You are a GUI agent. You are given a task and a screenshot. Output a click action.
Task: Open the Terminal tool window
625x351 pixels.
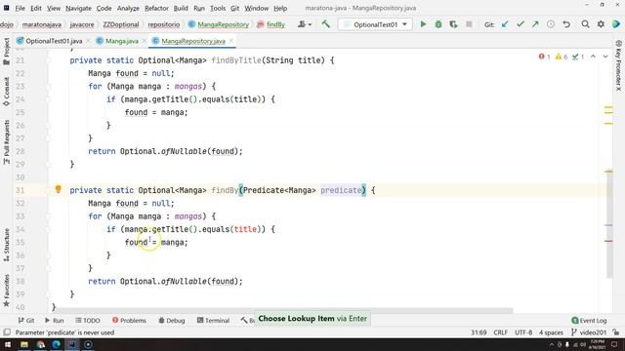click(213, 320)
